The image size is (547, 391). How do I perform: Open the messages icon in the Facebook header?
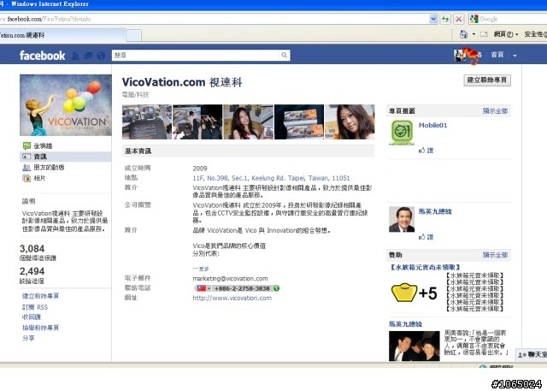pyautogui.click(x=88, y=56)
